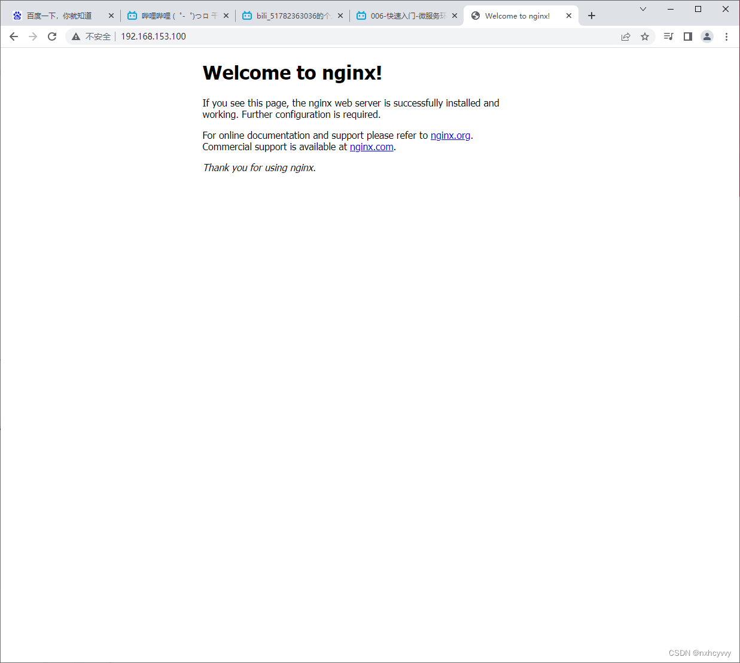Viewport: 740px width, 663px height.
Task: Close the 哔哩哔哩 tab
Action: [x=226, y=16]
